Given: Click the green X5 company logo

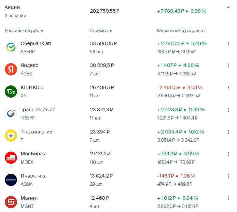Looking at the screenshot, I should (x=11, y=91).
